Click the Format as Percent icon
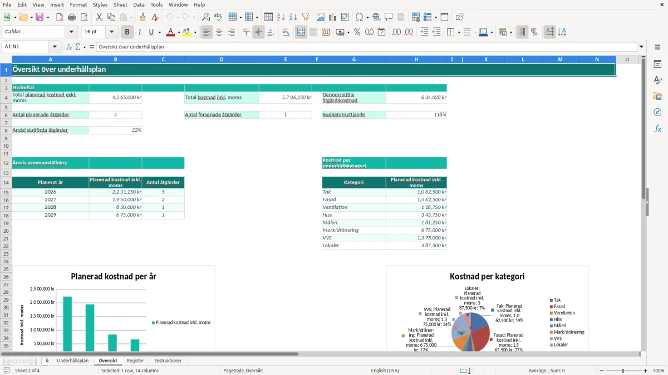Screen dimensions: 668x375 point(357,32)
